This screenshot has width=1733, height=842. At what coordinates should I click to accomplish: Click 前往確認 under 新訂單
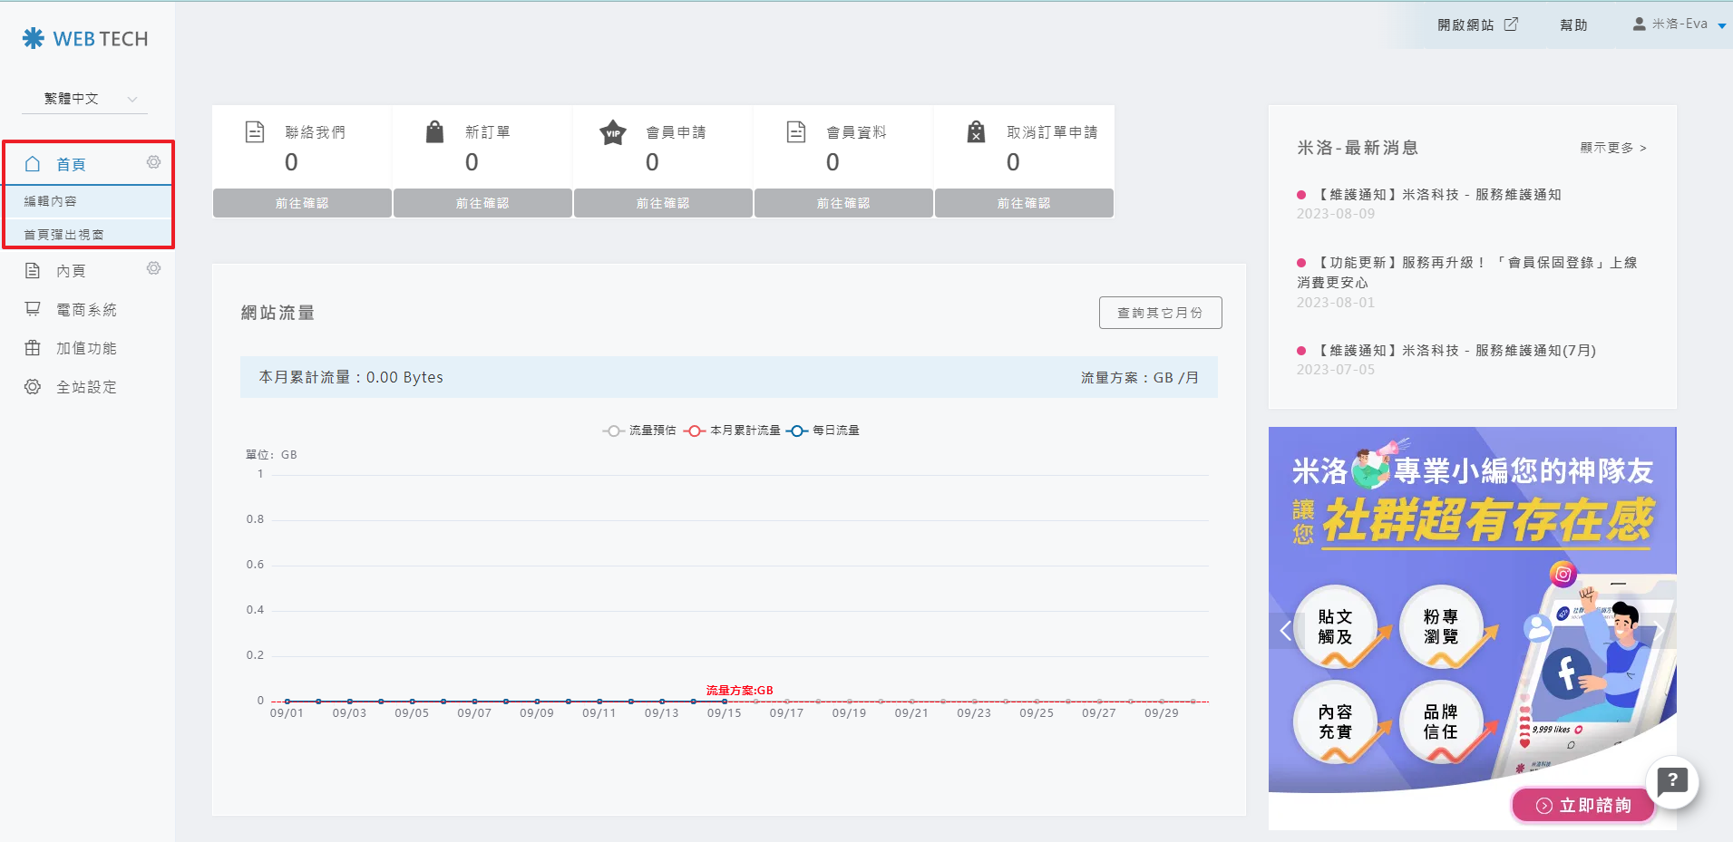(x=482, y=203)
